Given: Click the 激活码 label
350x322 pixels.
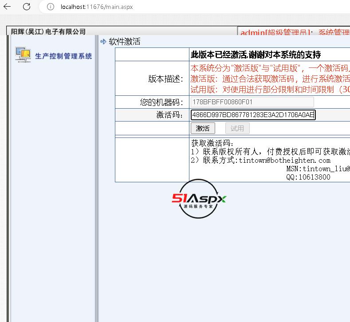Looking at the screenshot, I should [x=169, y=115].
